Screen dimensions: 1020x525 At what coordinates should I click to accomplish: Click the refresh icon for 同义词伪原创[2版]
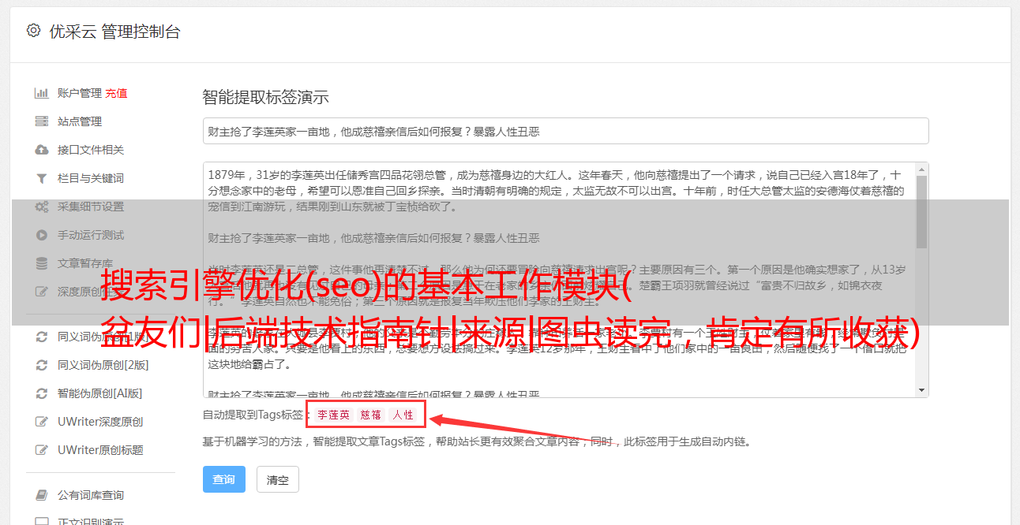click(42, 365)
